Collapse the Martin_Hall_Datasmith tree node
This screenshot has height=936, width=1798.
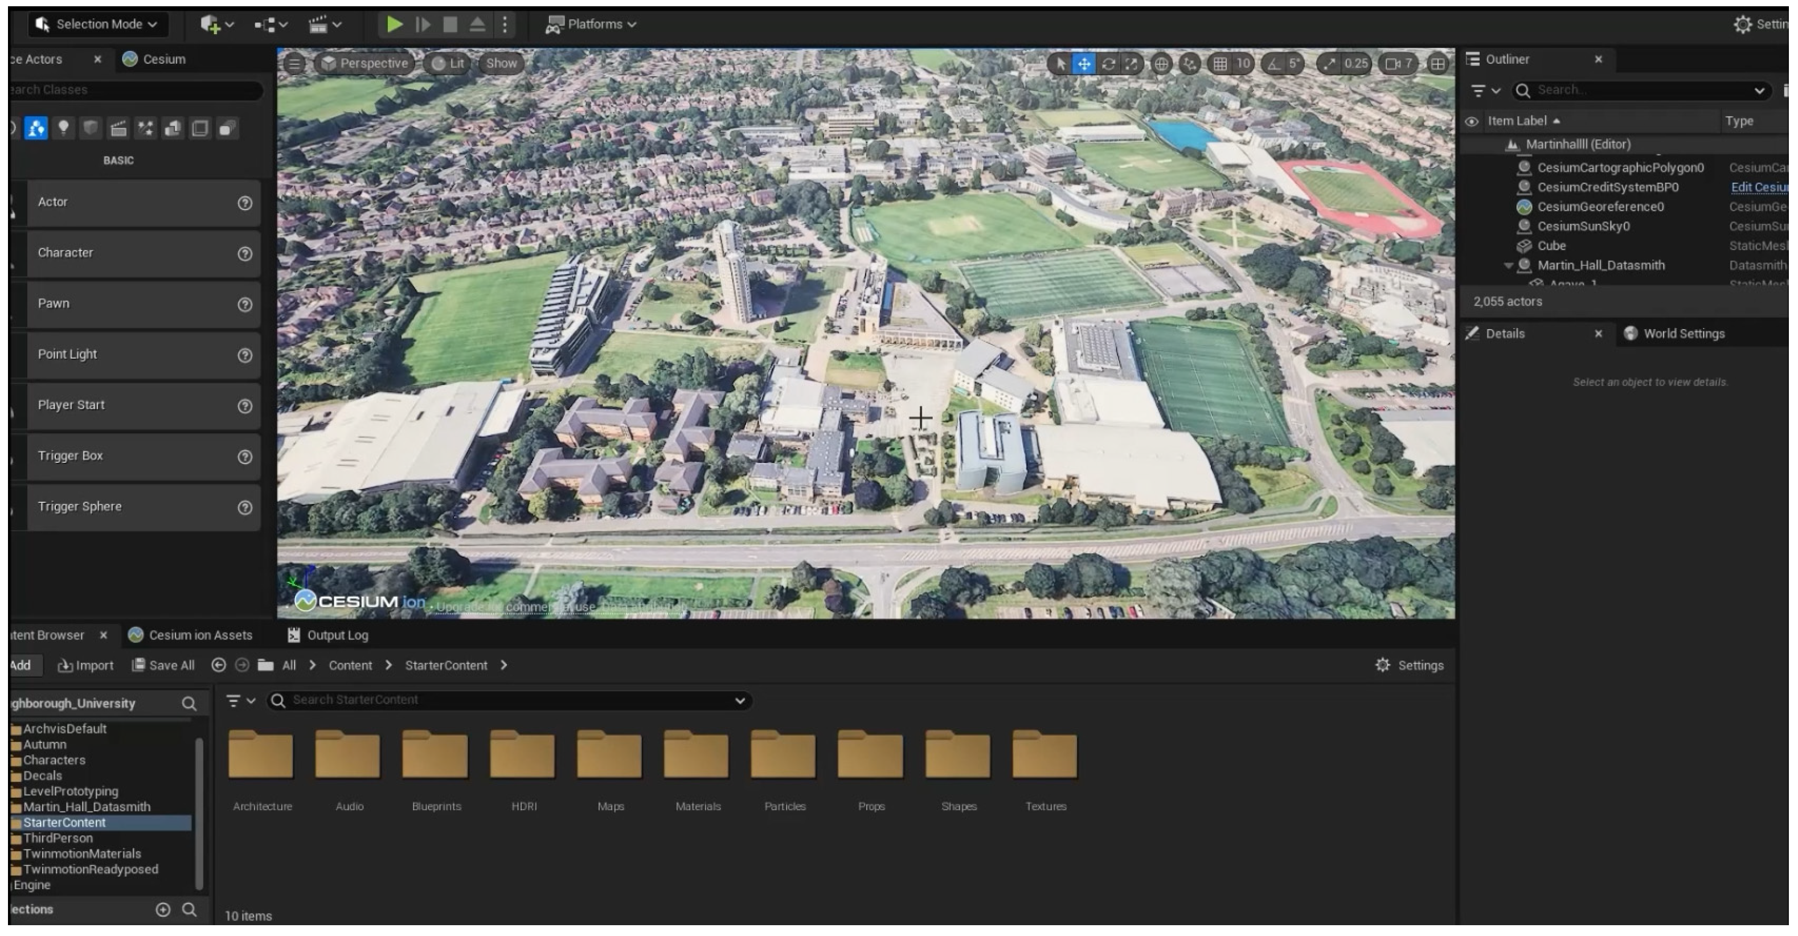1508,266
